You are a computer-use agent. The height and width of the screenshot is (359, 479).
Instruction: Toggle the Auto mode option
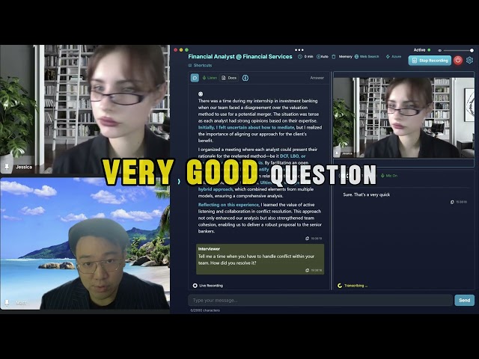point(323,57)
